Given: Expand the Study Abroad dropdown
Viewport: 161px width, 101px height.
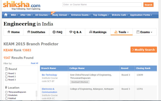Looking at the screenshot, I should pos(60,15).
